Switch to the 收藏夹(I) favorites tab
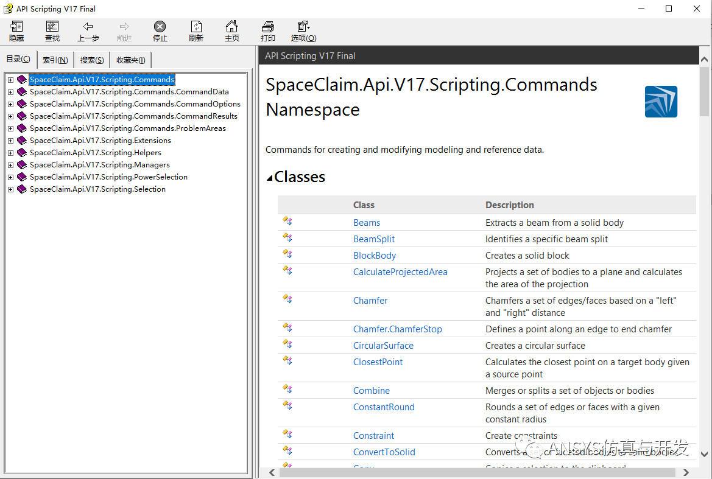 pyautogui.click(x=131, y=60)
